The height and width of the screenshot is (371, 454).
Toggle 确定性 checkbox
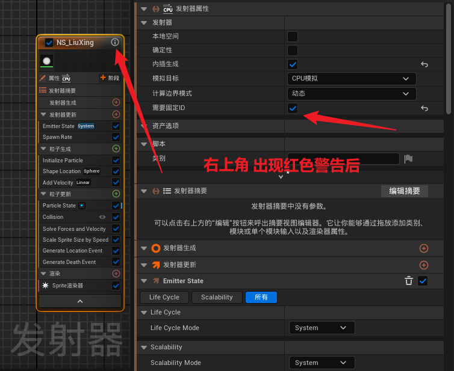pos(293,51)
